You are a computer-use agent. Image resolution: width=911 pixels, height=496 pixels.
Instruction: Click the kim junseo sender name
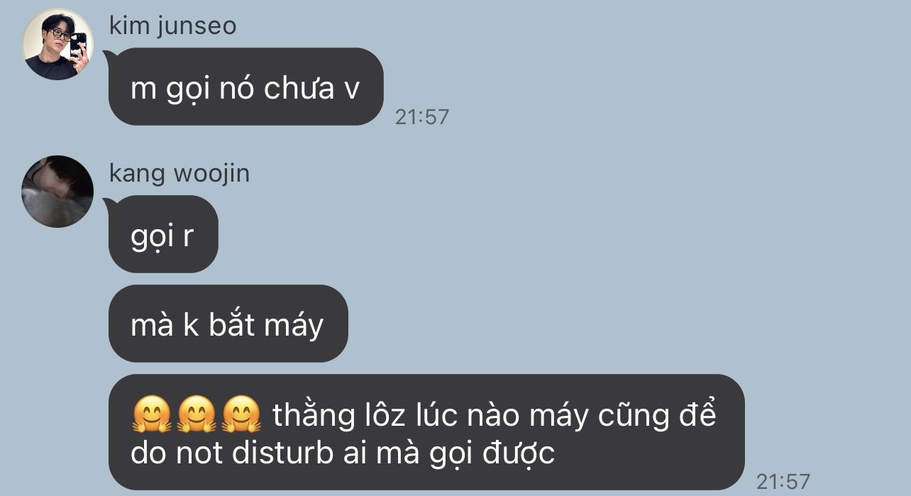pos(172,26)
